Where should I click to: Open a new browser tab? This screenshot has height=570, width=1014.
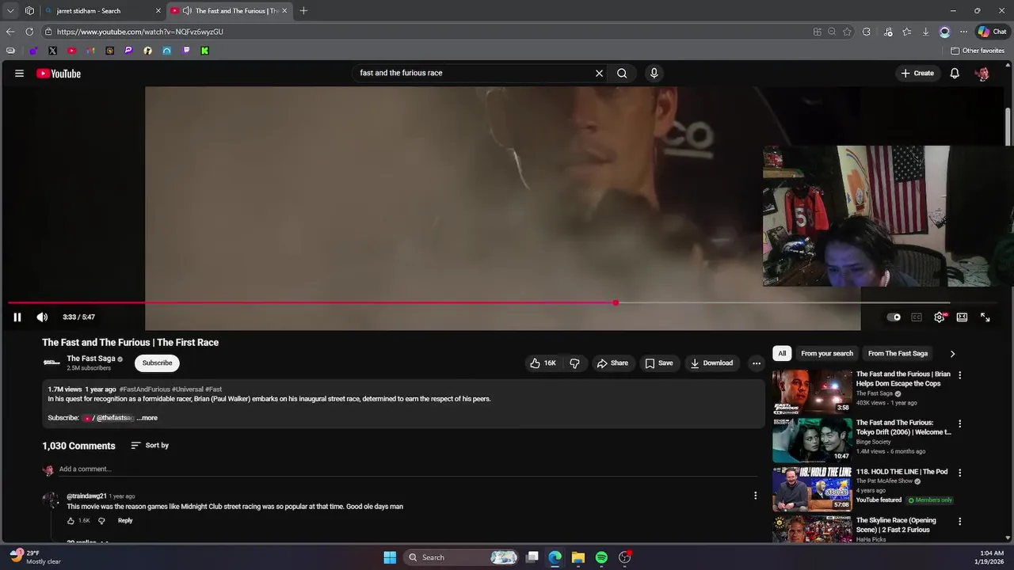[x=303, y=11]
